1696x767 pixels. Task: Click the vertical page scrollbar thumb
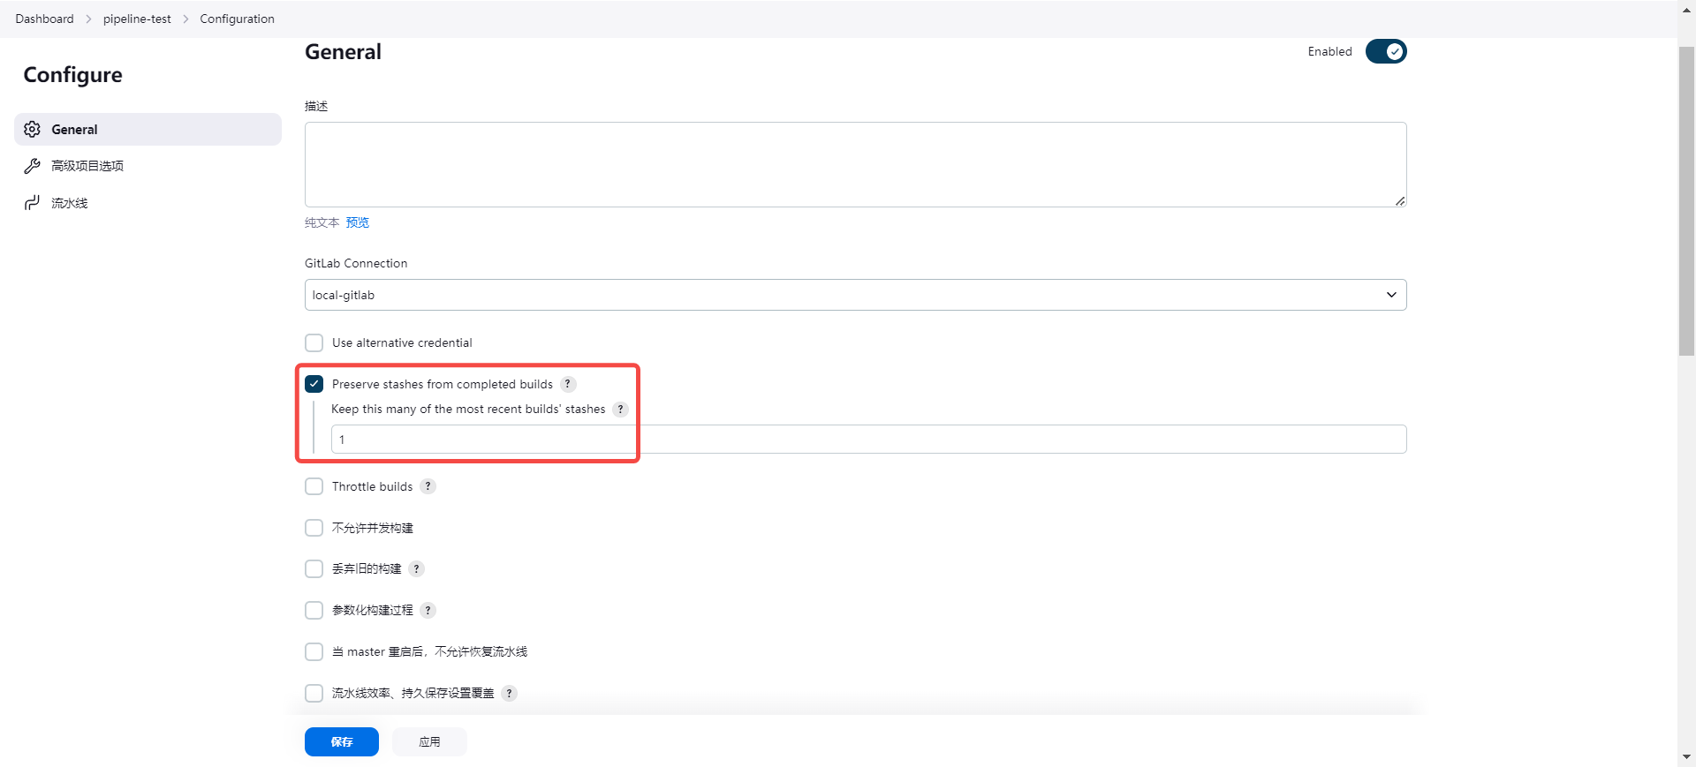pyautogui.click(x=1686, y=201)
